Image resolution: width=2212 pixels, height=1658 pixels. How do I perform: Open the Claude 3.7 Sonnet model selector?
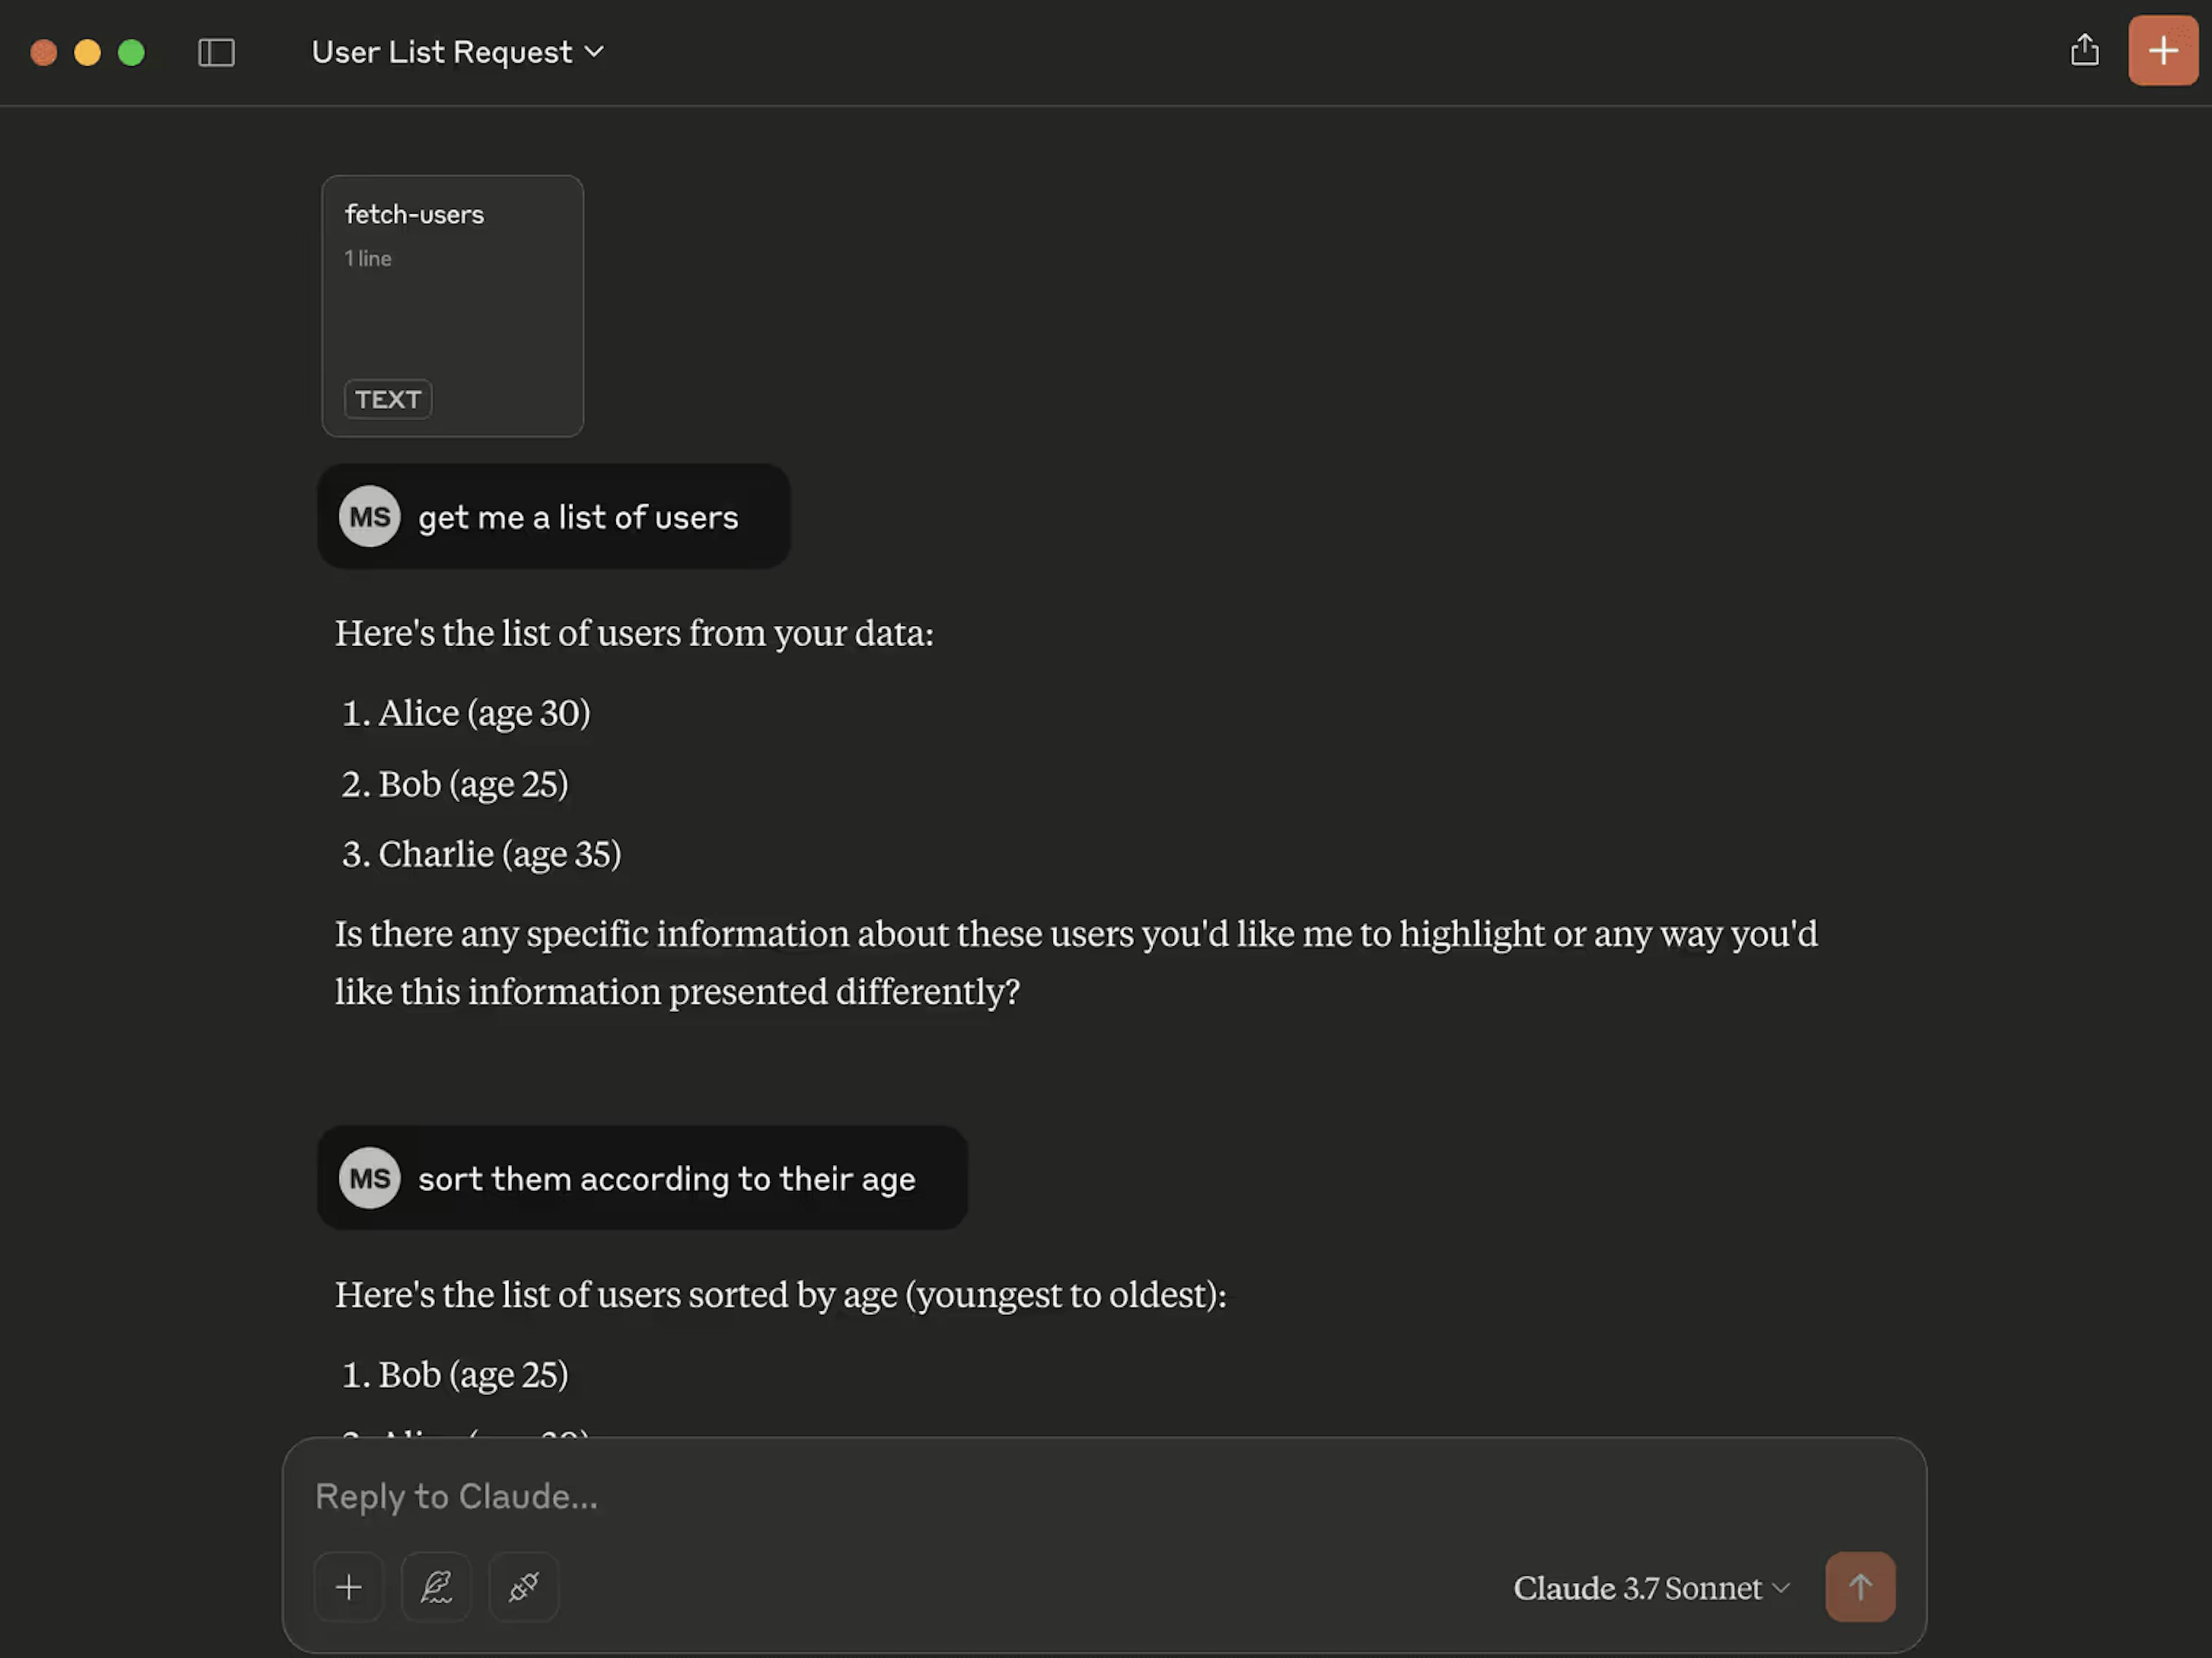[x=1650, y=1588]
